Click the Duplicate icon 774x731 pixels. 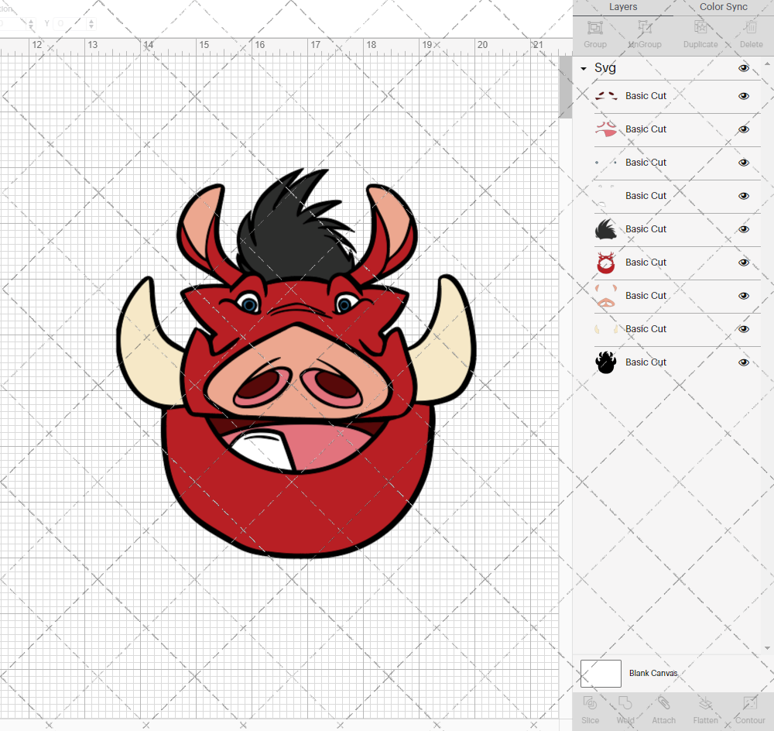pyautogui.click(x=700, y=27)
